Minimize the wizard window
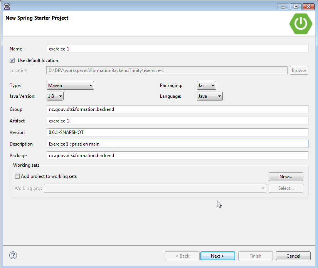Screen dimensions: 318x268 pyautogui.click(x=283, y=7)
